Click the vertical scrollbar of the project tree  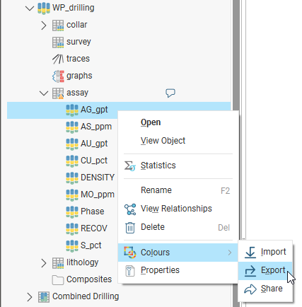(236, 153)
